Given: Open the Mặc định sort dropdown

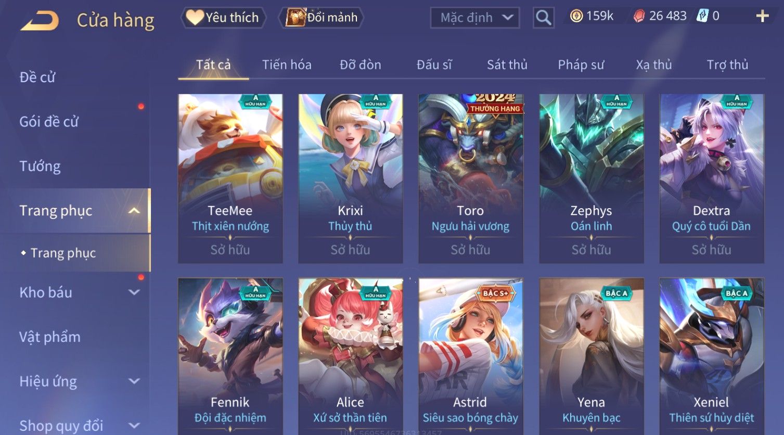Looking at the screenshot, I should [475, 18].
